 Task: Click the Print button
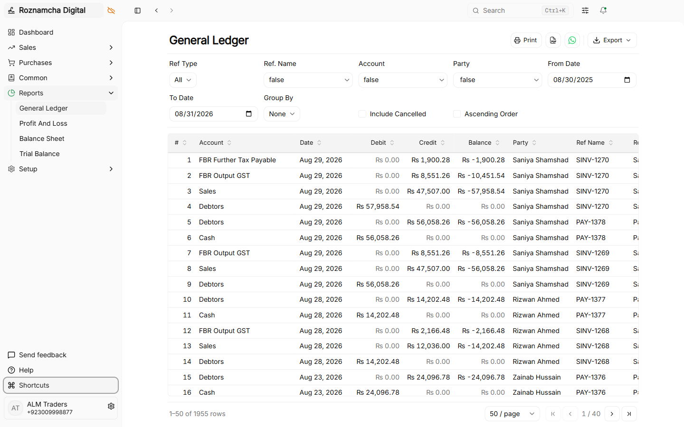pyautogui.click(x=526, y=40)
